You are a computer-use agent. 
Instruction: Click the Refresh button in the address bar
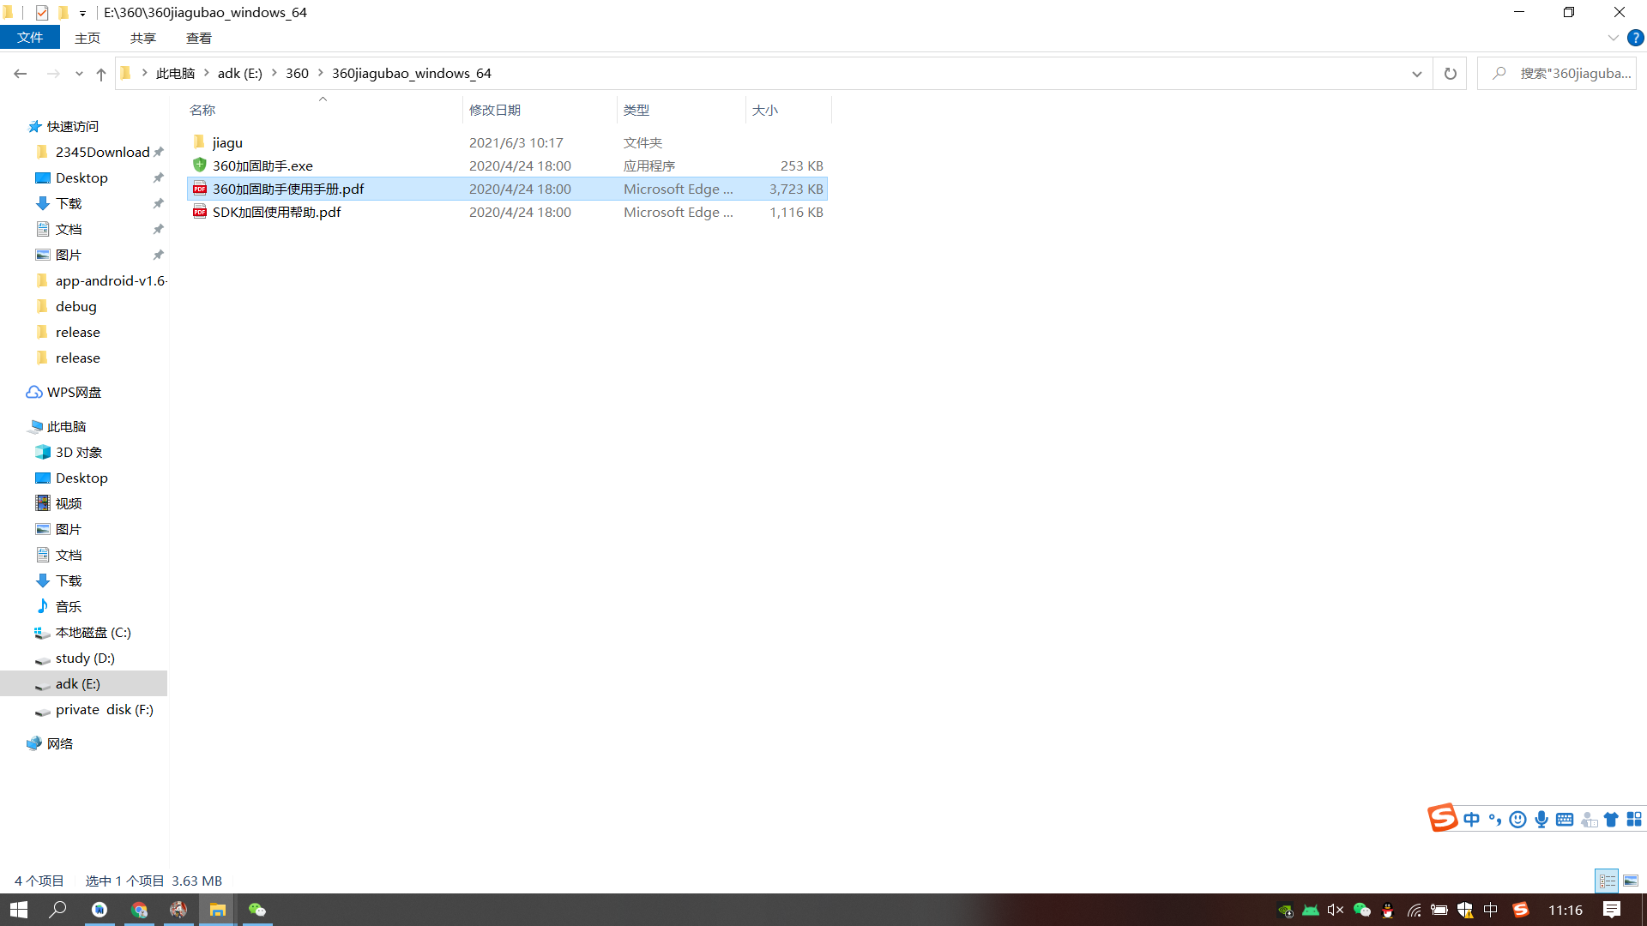(x=1450, y=74)
